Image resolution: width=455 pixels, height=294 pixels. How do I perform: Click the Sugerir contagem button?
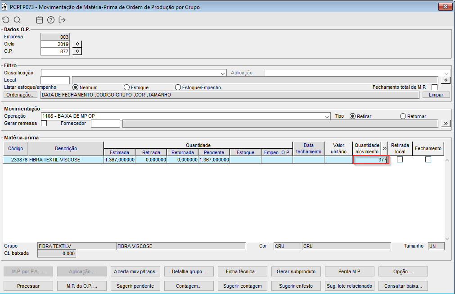(242, 286)
